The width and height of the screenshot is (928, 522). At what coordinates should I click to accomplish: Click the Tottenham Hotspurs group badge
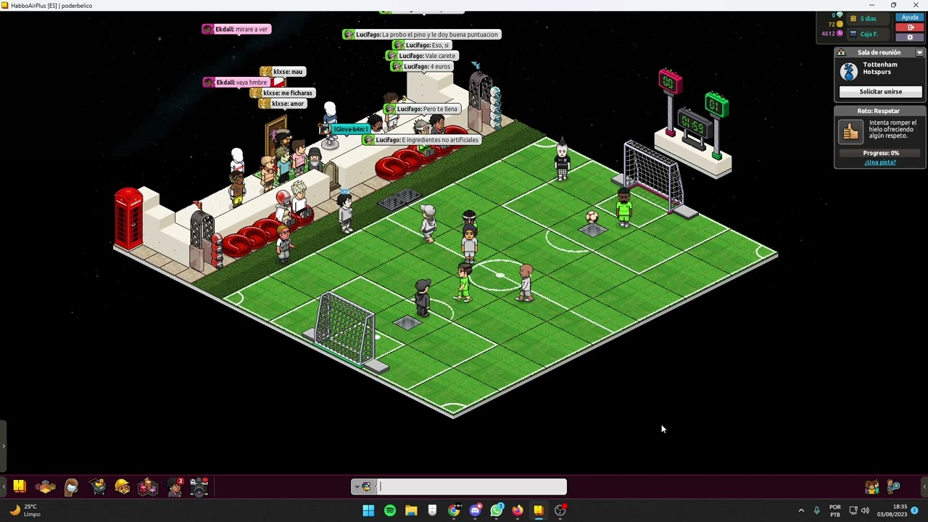tap(849, 71)
